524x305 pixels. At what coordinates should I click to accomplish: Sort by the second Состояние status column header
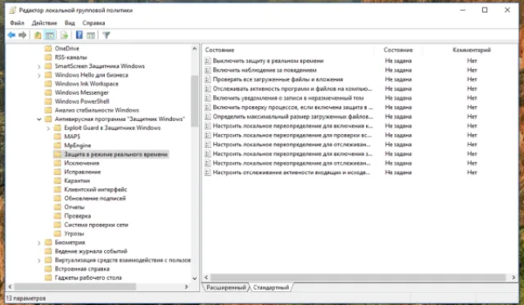tap(398, 50)
